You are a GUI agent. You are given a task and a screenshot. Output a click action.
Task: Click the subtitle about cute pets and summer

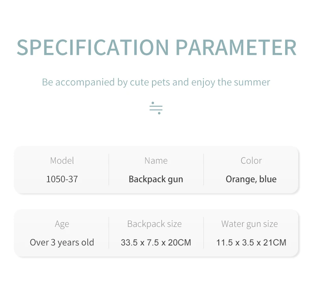[x=156, y=82]
